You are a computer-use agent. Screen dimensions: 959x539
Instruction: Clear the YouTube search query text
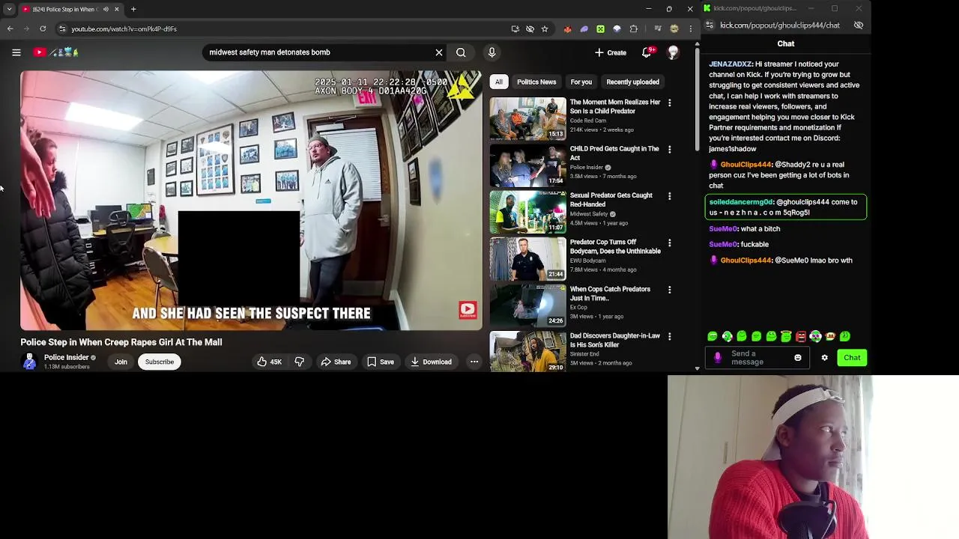(x=439, y=52)
